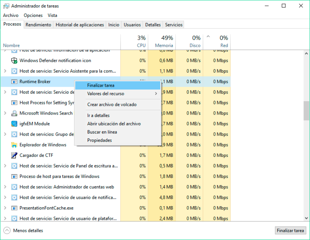Expand the Microsoft Windows Search process
This screenshot has height=240, width=310.
pos(5,113)
